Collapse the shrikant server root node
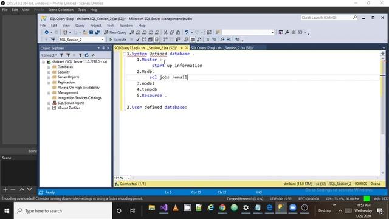Screen dimensions: 389x219 pos(43,62)
